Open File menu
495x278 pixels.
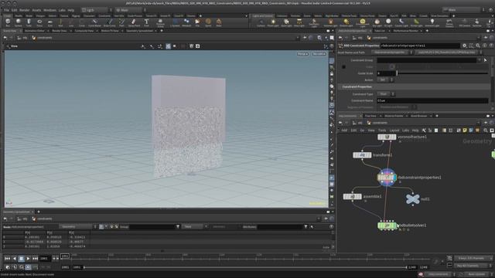6,10
